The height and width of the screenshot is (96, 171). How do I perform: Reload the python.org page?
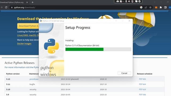[x=6, y=7]
